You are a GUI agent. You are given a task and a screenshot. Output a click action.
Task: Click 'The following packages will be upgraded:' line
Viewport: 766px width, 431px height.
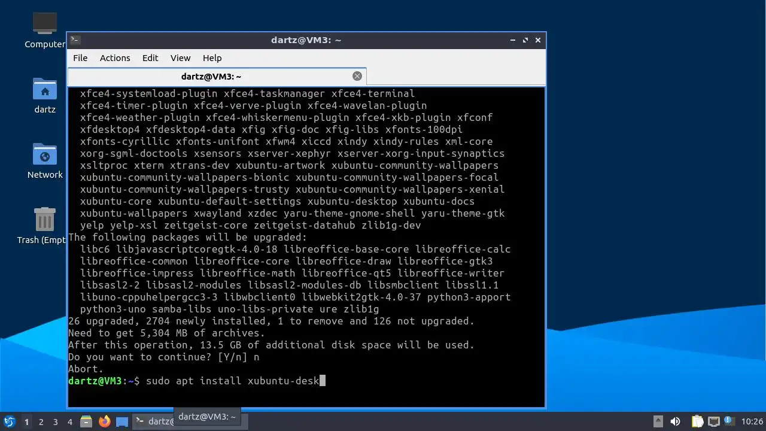(187, 237)
